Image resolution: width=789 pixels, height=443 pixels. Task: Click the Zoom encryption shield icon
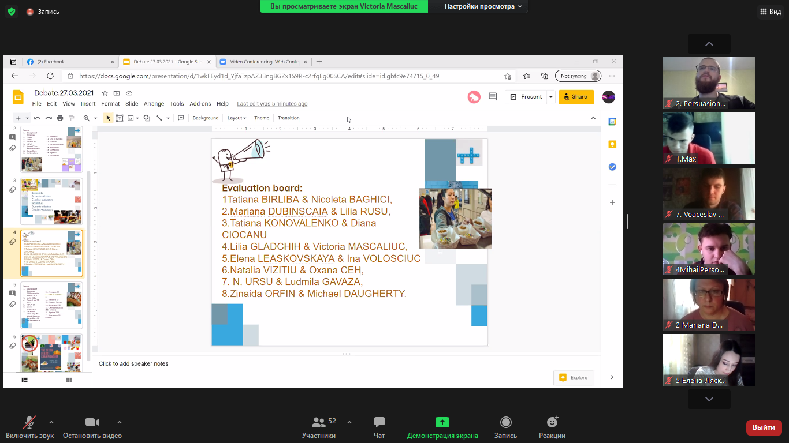(x=11, y=12)
